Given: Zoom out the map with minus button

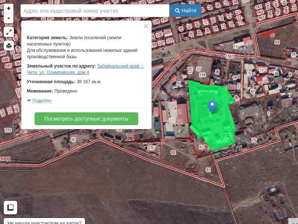Looking at the screenshot, I should [9, 18].
